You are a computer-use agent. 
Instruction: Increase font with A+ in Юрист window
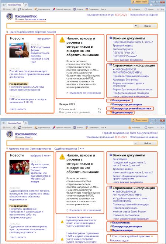click(x=162, y=128)
